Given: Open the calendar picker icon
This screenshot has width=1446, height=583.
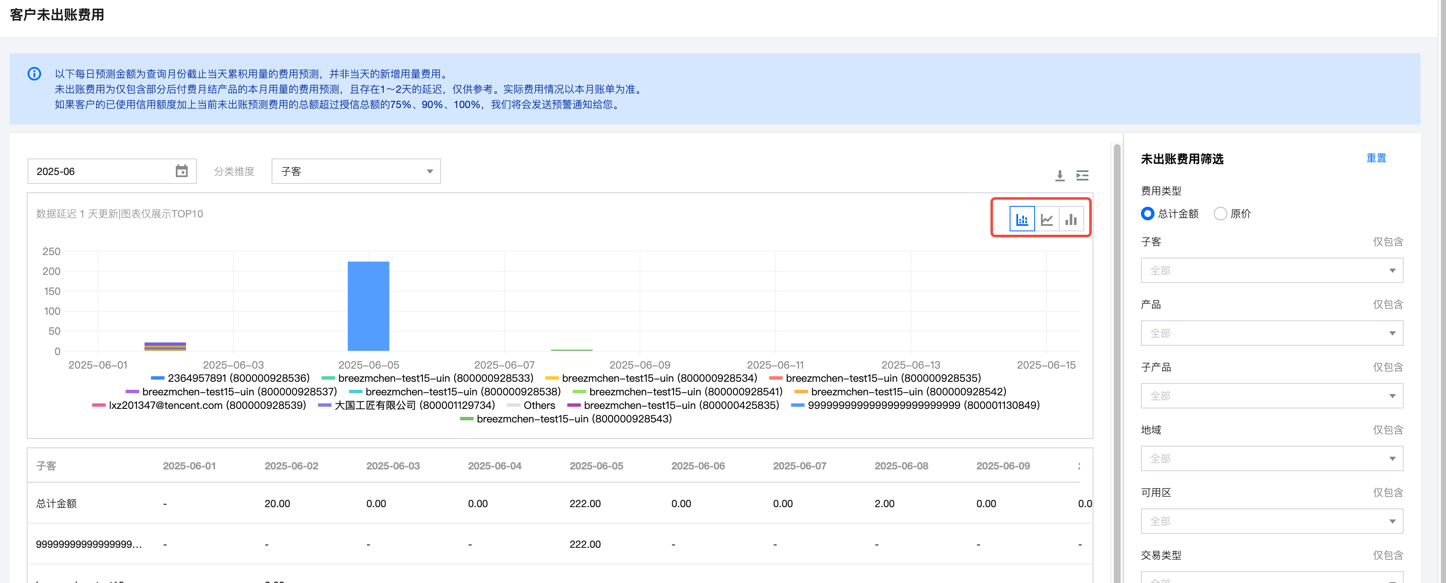Looking at the screenshot, I should 181,171.
